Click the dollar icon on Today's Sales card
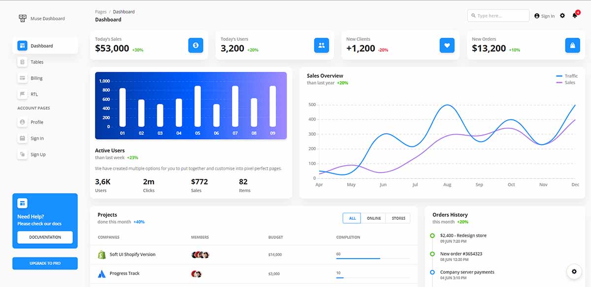 pyautogui.click(x=196, y=45)
